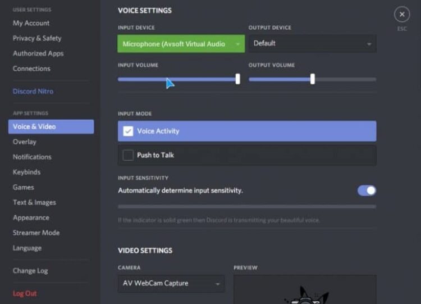Click Log Out
421x304 pixels.
click(25, 293)
